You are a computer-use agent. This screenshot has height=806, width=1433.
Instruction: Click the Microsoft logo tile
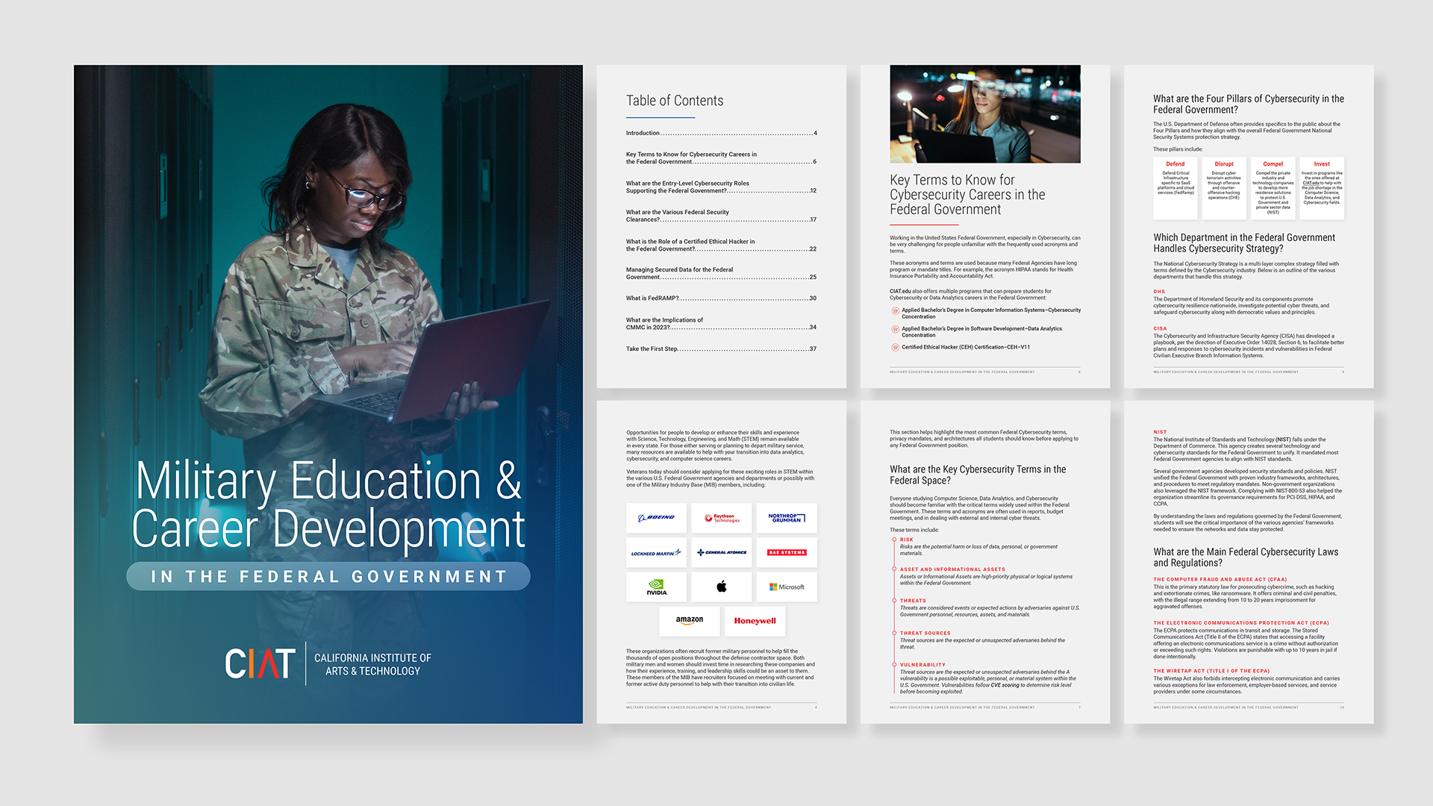coord(786,587)
